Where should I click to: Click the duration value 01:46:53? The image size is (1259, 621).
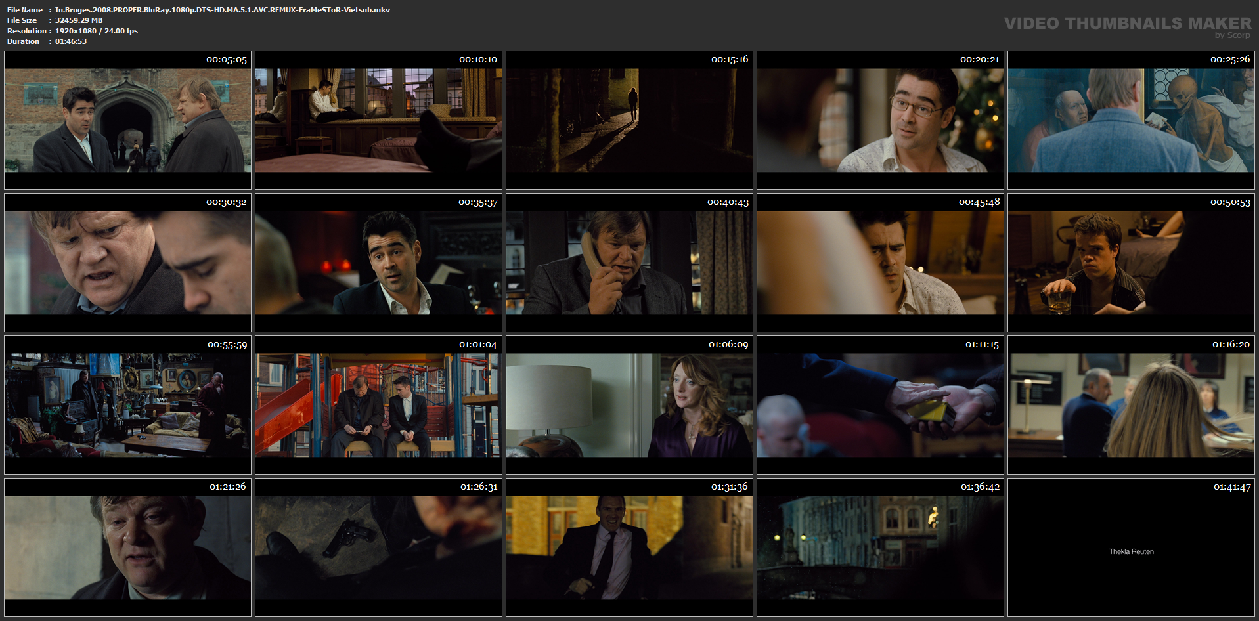[x=71, y=41]
